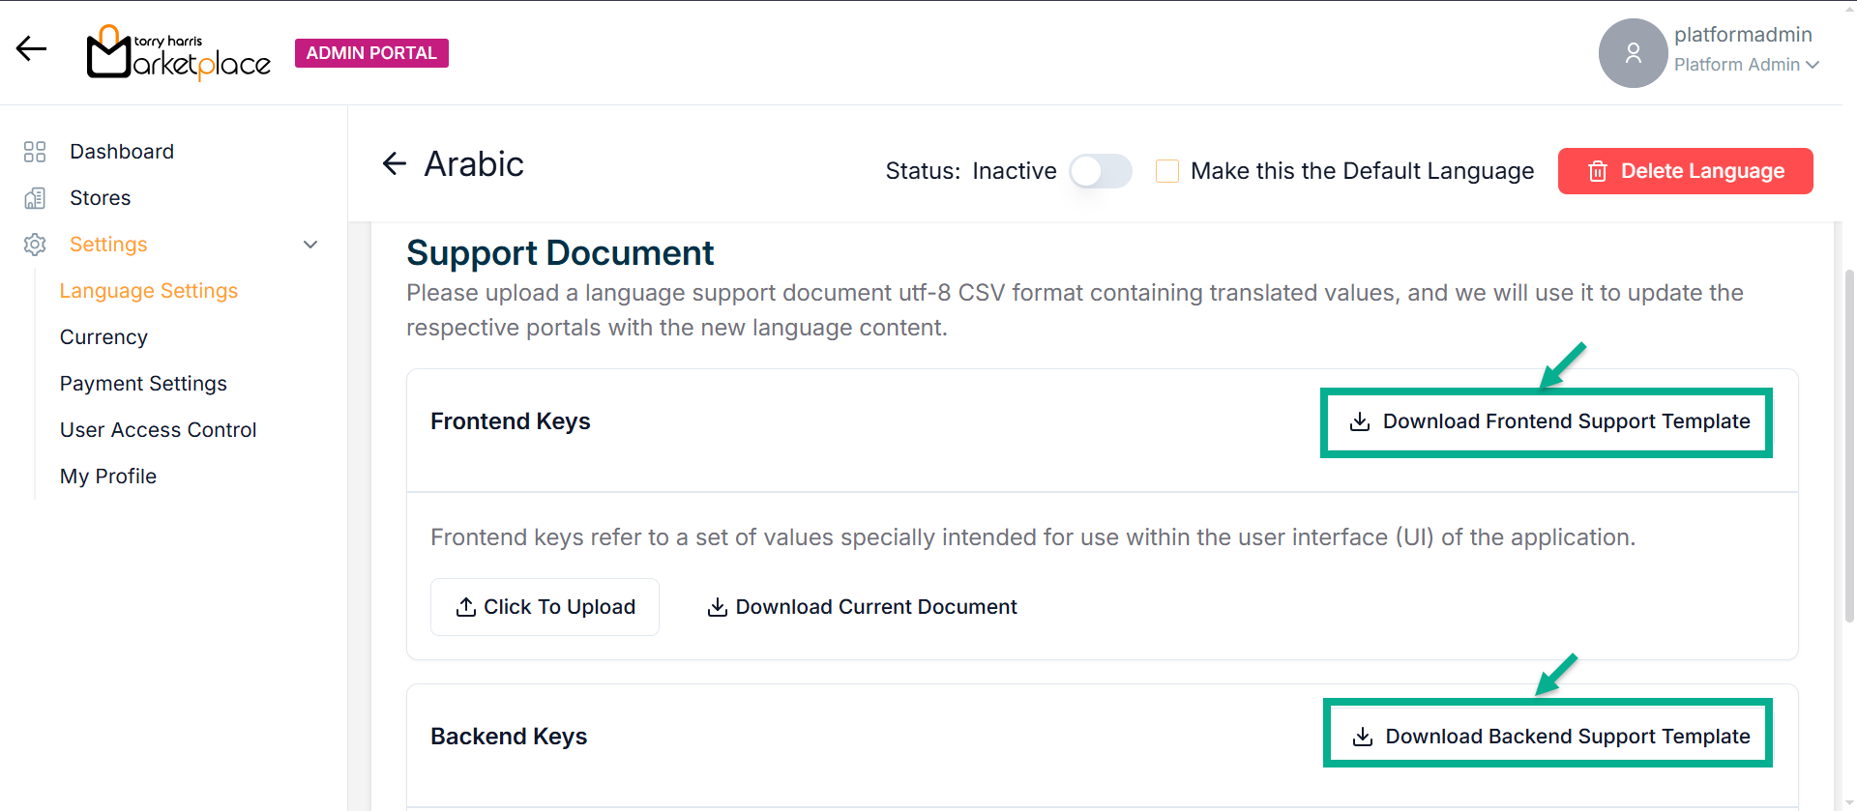Click the top-left browser back arrow
The image size is (1857, 811).
pyautogui.click(x=31, y=48)
